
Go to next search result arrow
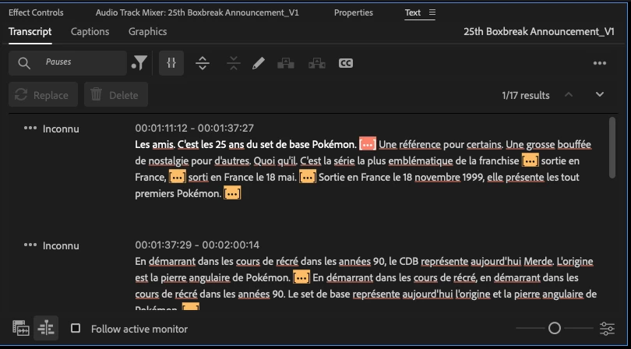(600, 94)
